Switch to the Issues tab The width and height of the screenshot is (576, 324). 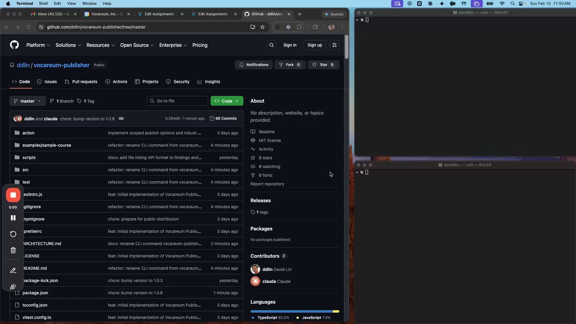click(47, 82)
